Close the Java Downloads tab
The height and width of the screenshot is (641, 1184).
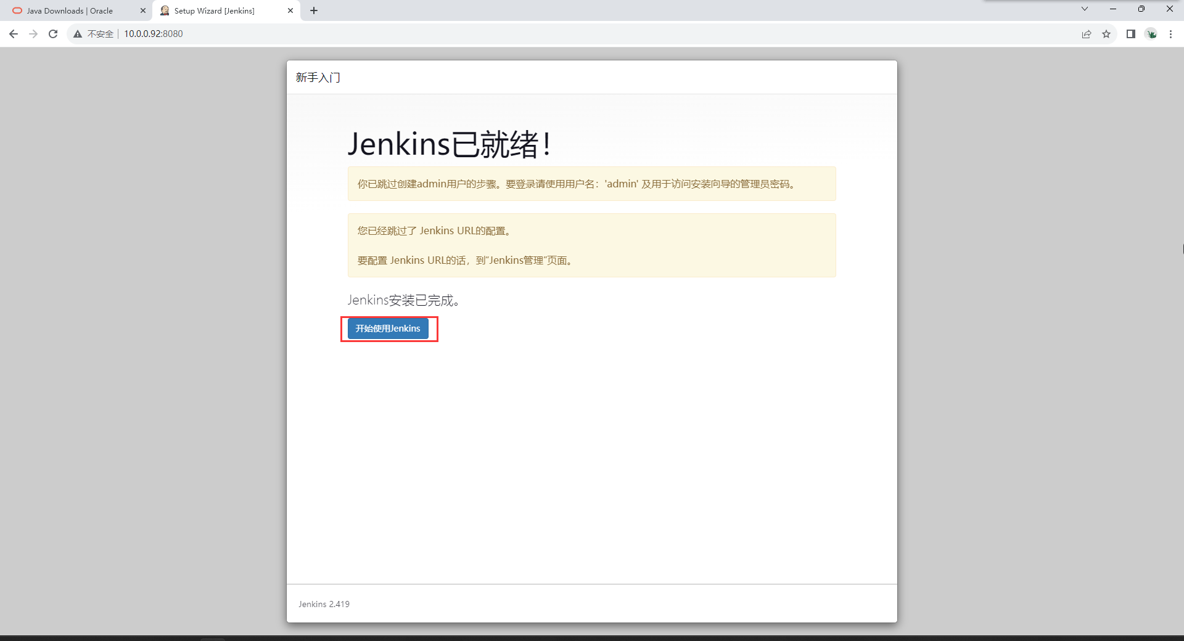[143, 10]
